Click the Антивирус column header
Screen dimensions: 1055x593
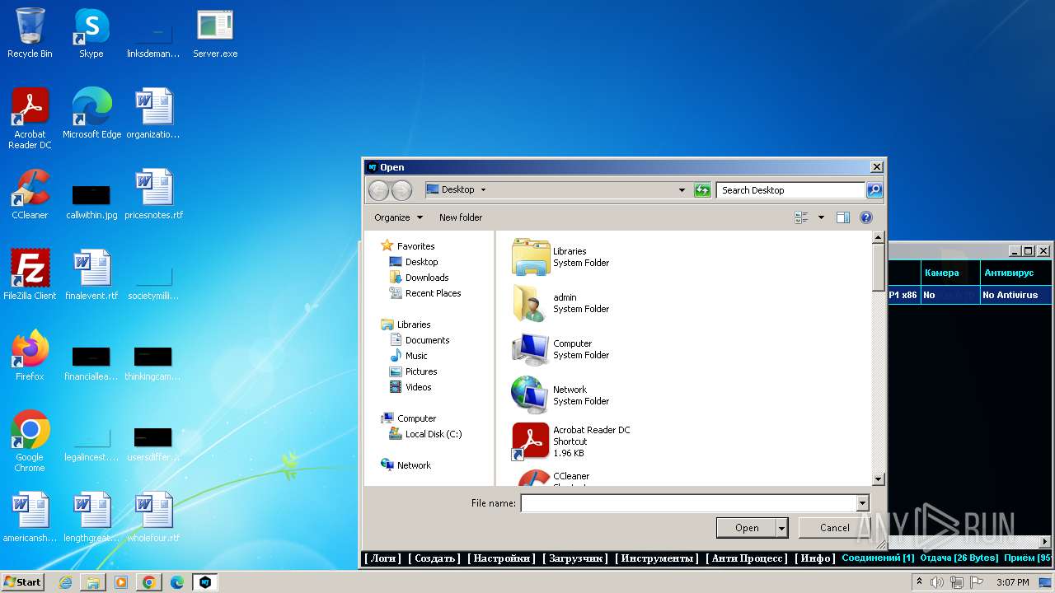click(x=1015, y=273)
